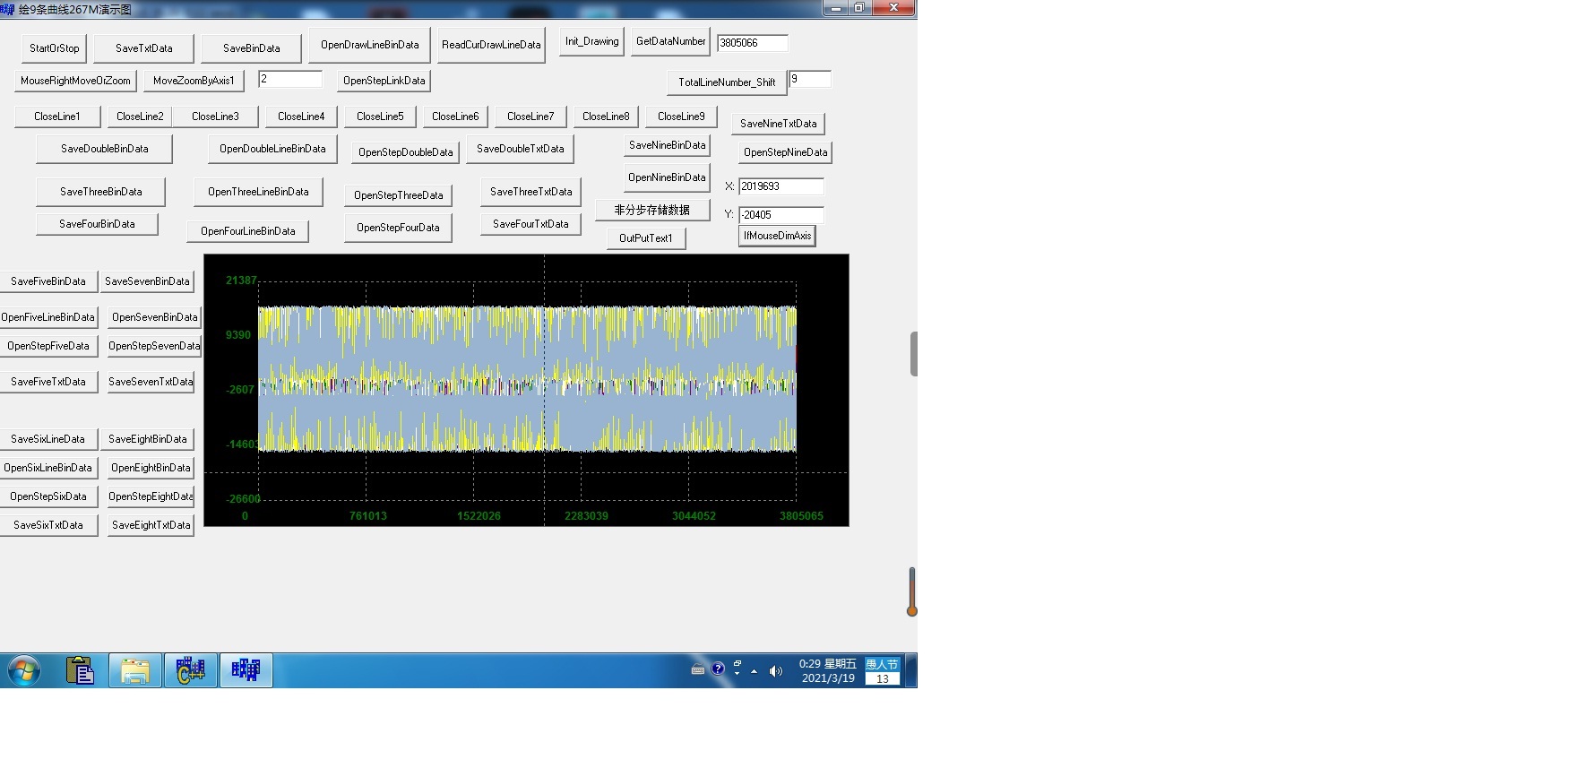Click SaveSevenBinData button
This screenshot has width=1587, height=768.
(148, 281)
